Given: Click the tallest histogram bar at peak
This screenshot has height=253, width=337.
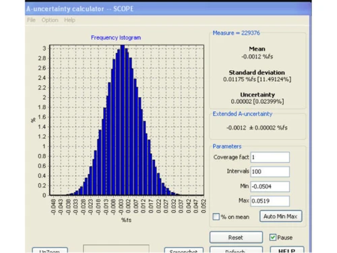Looking at the screenshot, I should coord(123,120).
